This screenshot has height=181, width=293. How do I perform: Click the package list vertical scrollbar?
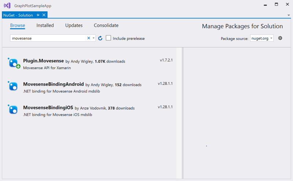click(x=179, y=113)
